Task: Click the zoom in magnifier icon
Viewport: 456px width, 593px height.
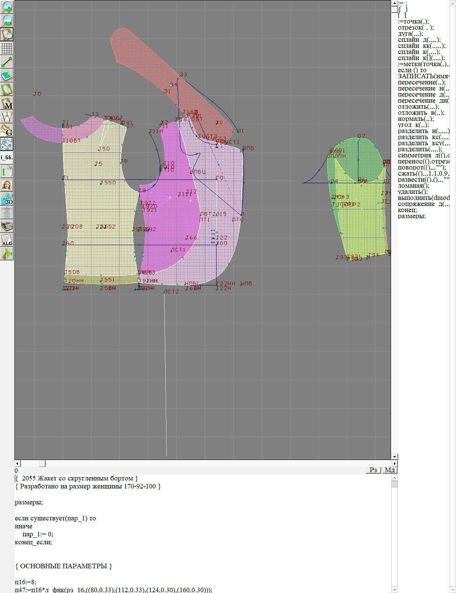Action: (7, 7)
